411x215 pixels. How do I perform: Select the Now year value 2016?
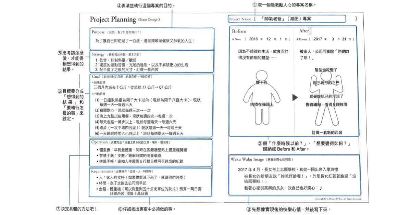(x=254, y=39)
